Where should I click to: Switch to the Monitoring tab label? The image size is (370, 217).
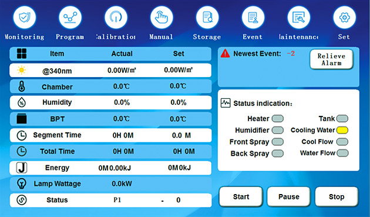coord(25,37)
